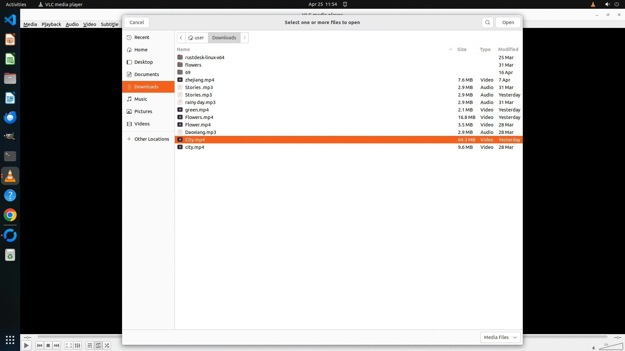Toggle loop repeat mode button
Image resolution: width=625 pixels, height=351 pixels.
click(x=98, y=345)
